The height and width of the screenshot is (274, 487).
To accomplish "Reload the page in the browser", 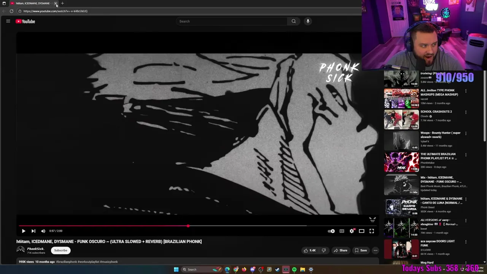I will point(11,11).
